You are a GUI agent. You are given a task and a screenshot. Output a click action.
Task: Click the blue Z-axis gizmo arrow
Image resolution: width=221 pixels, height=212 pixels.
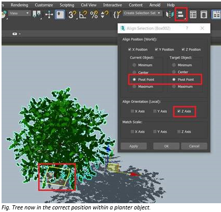(109, 149)
